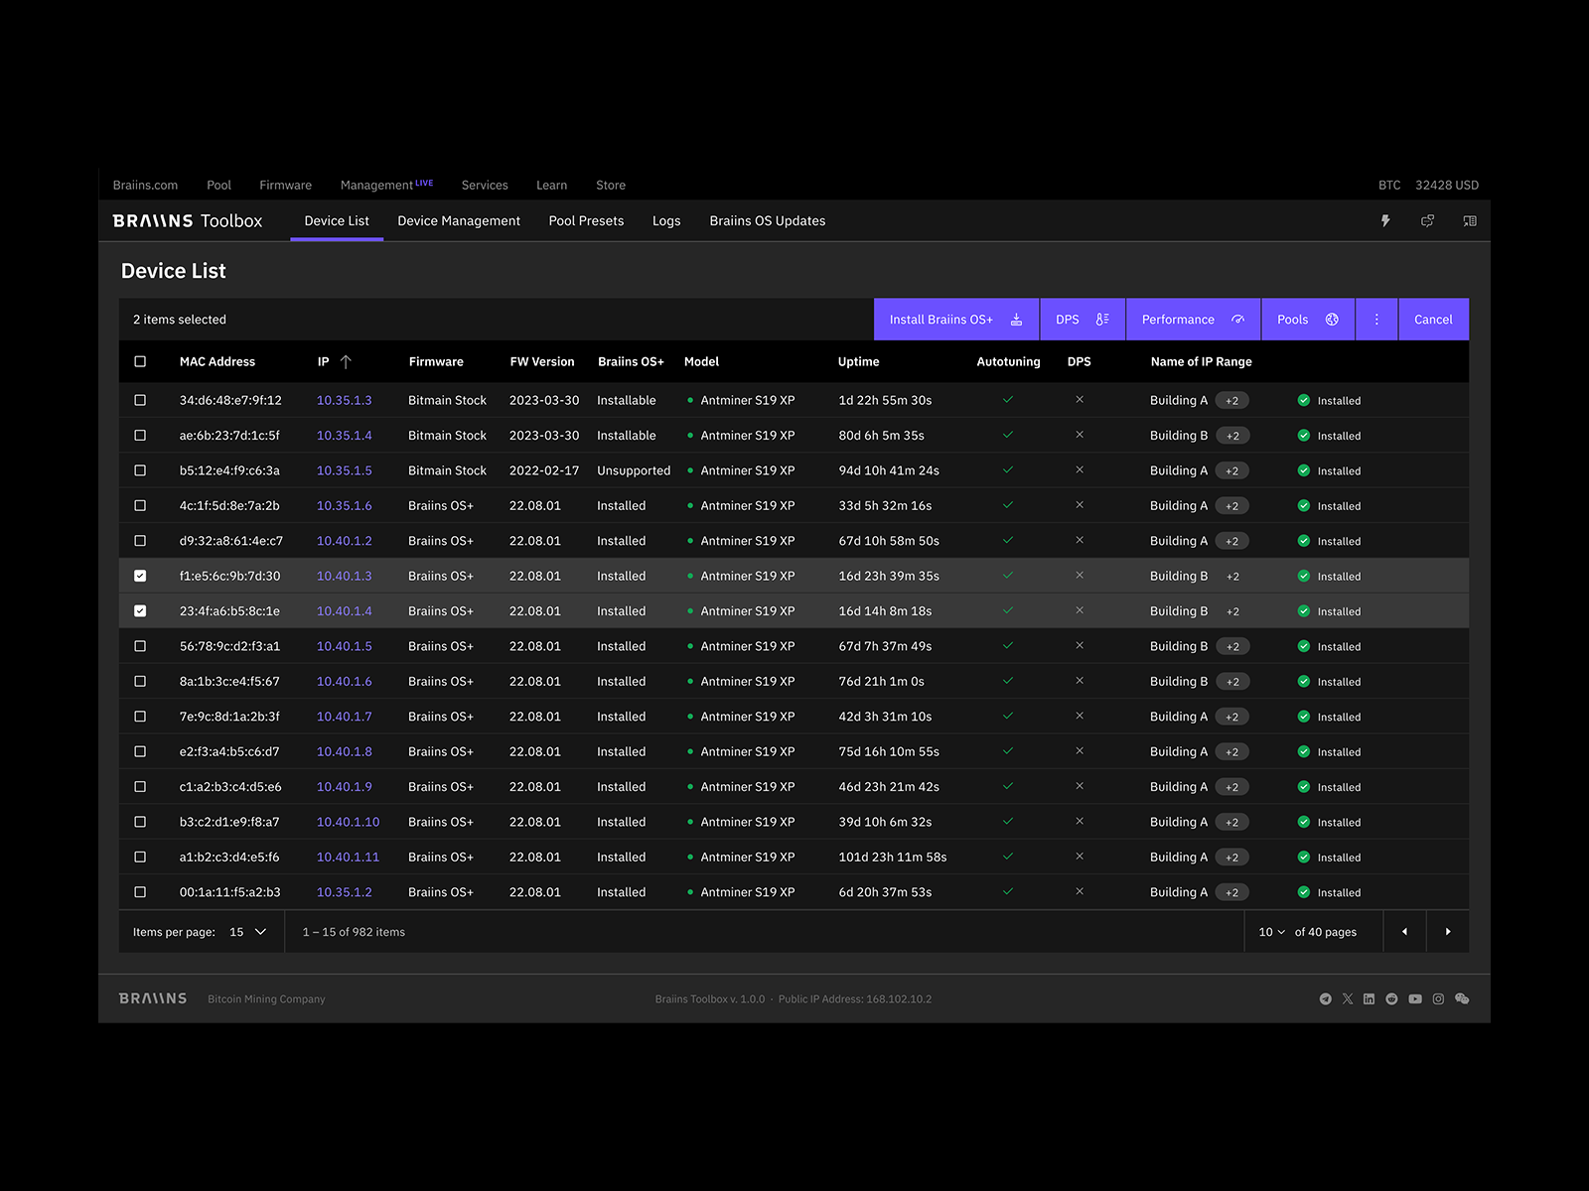Expand +2 IP ranges for 10.35.1.4

1232,436
